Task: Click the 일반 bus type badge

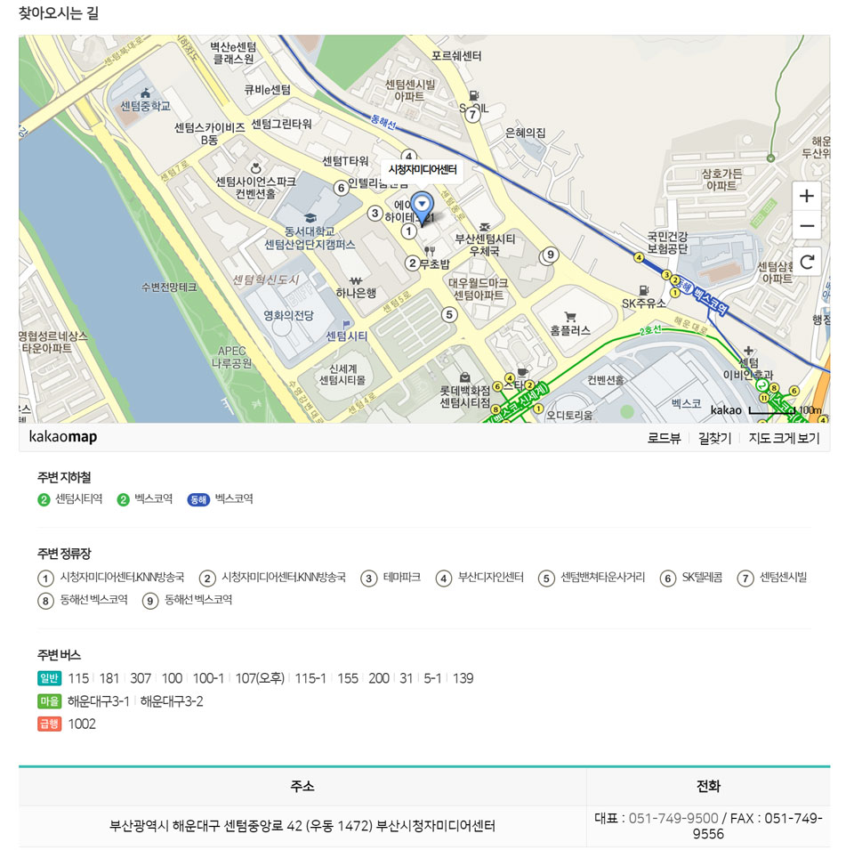Action: tap(49, 678)
